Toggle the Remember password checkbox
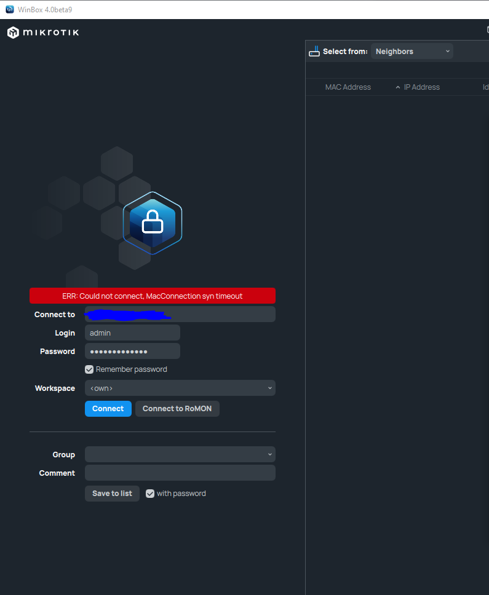 [89, 369]
